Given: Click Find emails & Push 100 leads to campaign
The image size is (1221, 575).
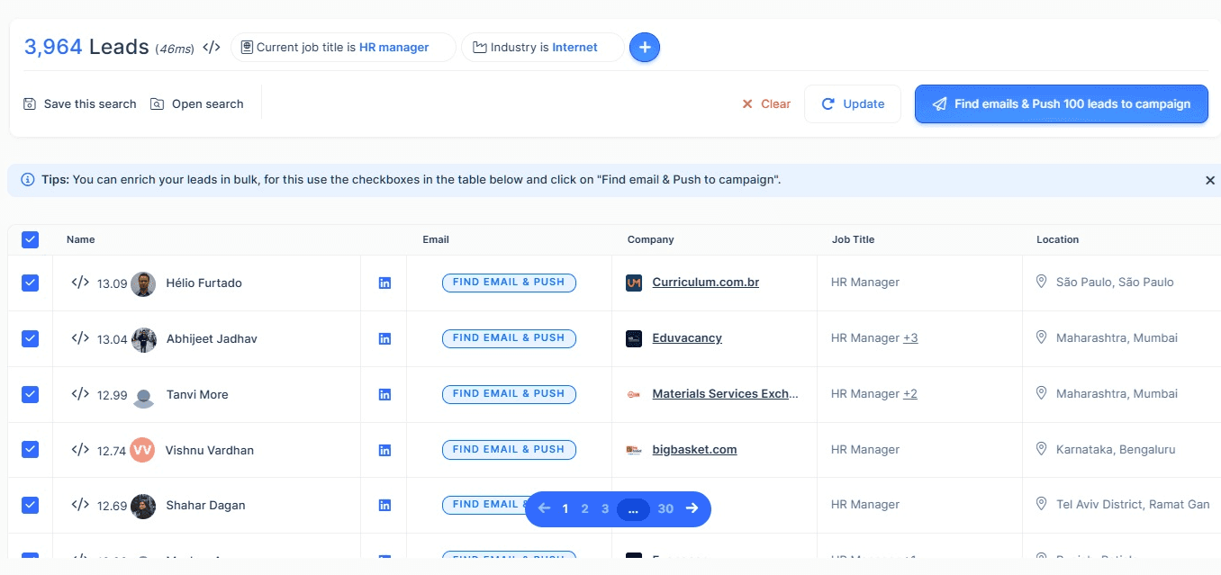Looking at the screenshot, I should click(1060, 103).
